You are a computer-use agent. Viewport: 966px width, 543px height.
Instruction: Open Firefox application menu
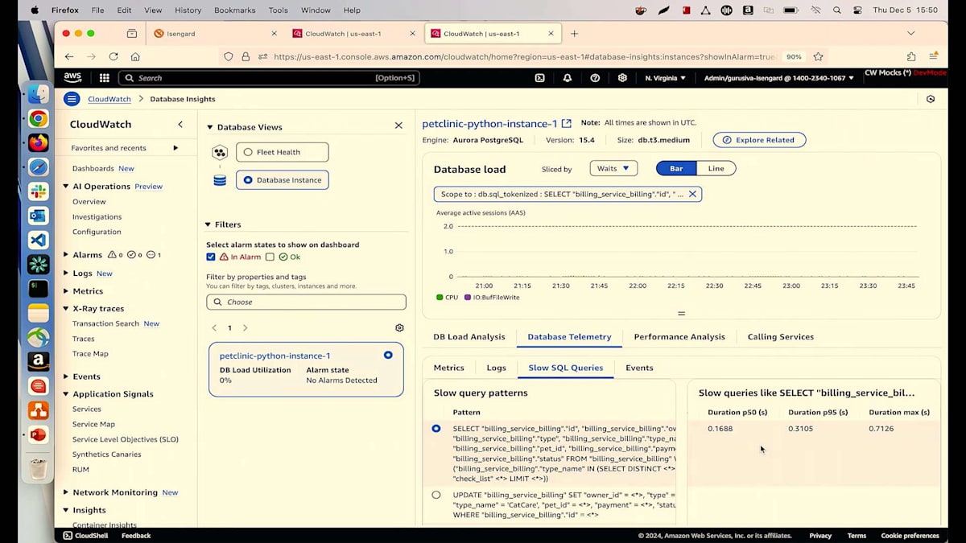[x=934, y=56]
